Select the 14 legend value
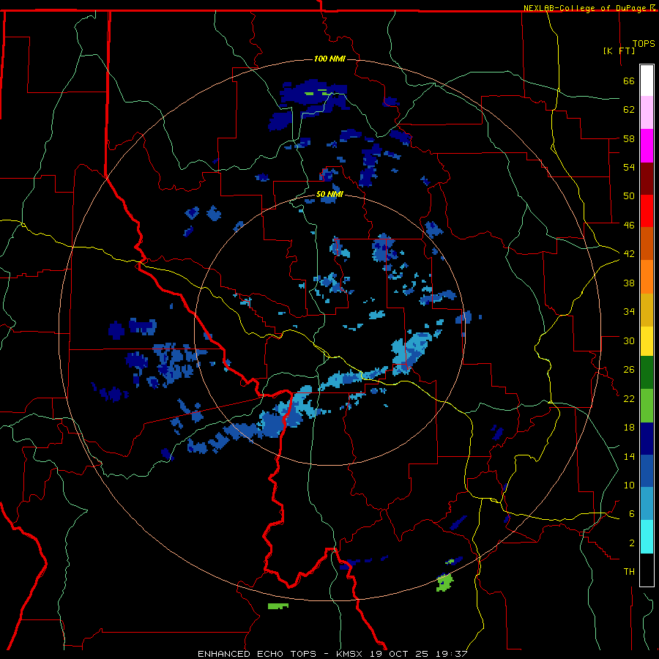This screenshot has height=659, width=659. pyautogui.click(x=629, y=456)
